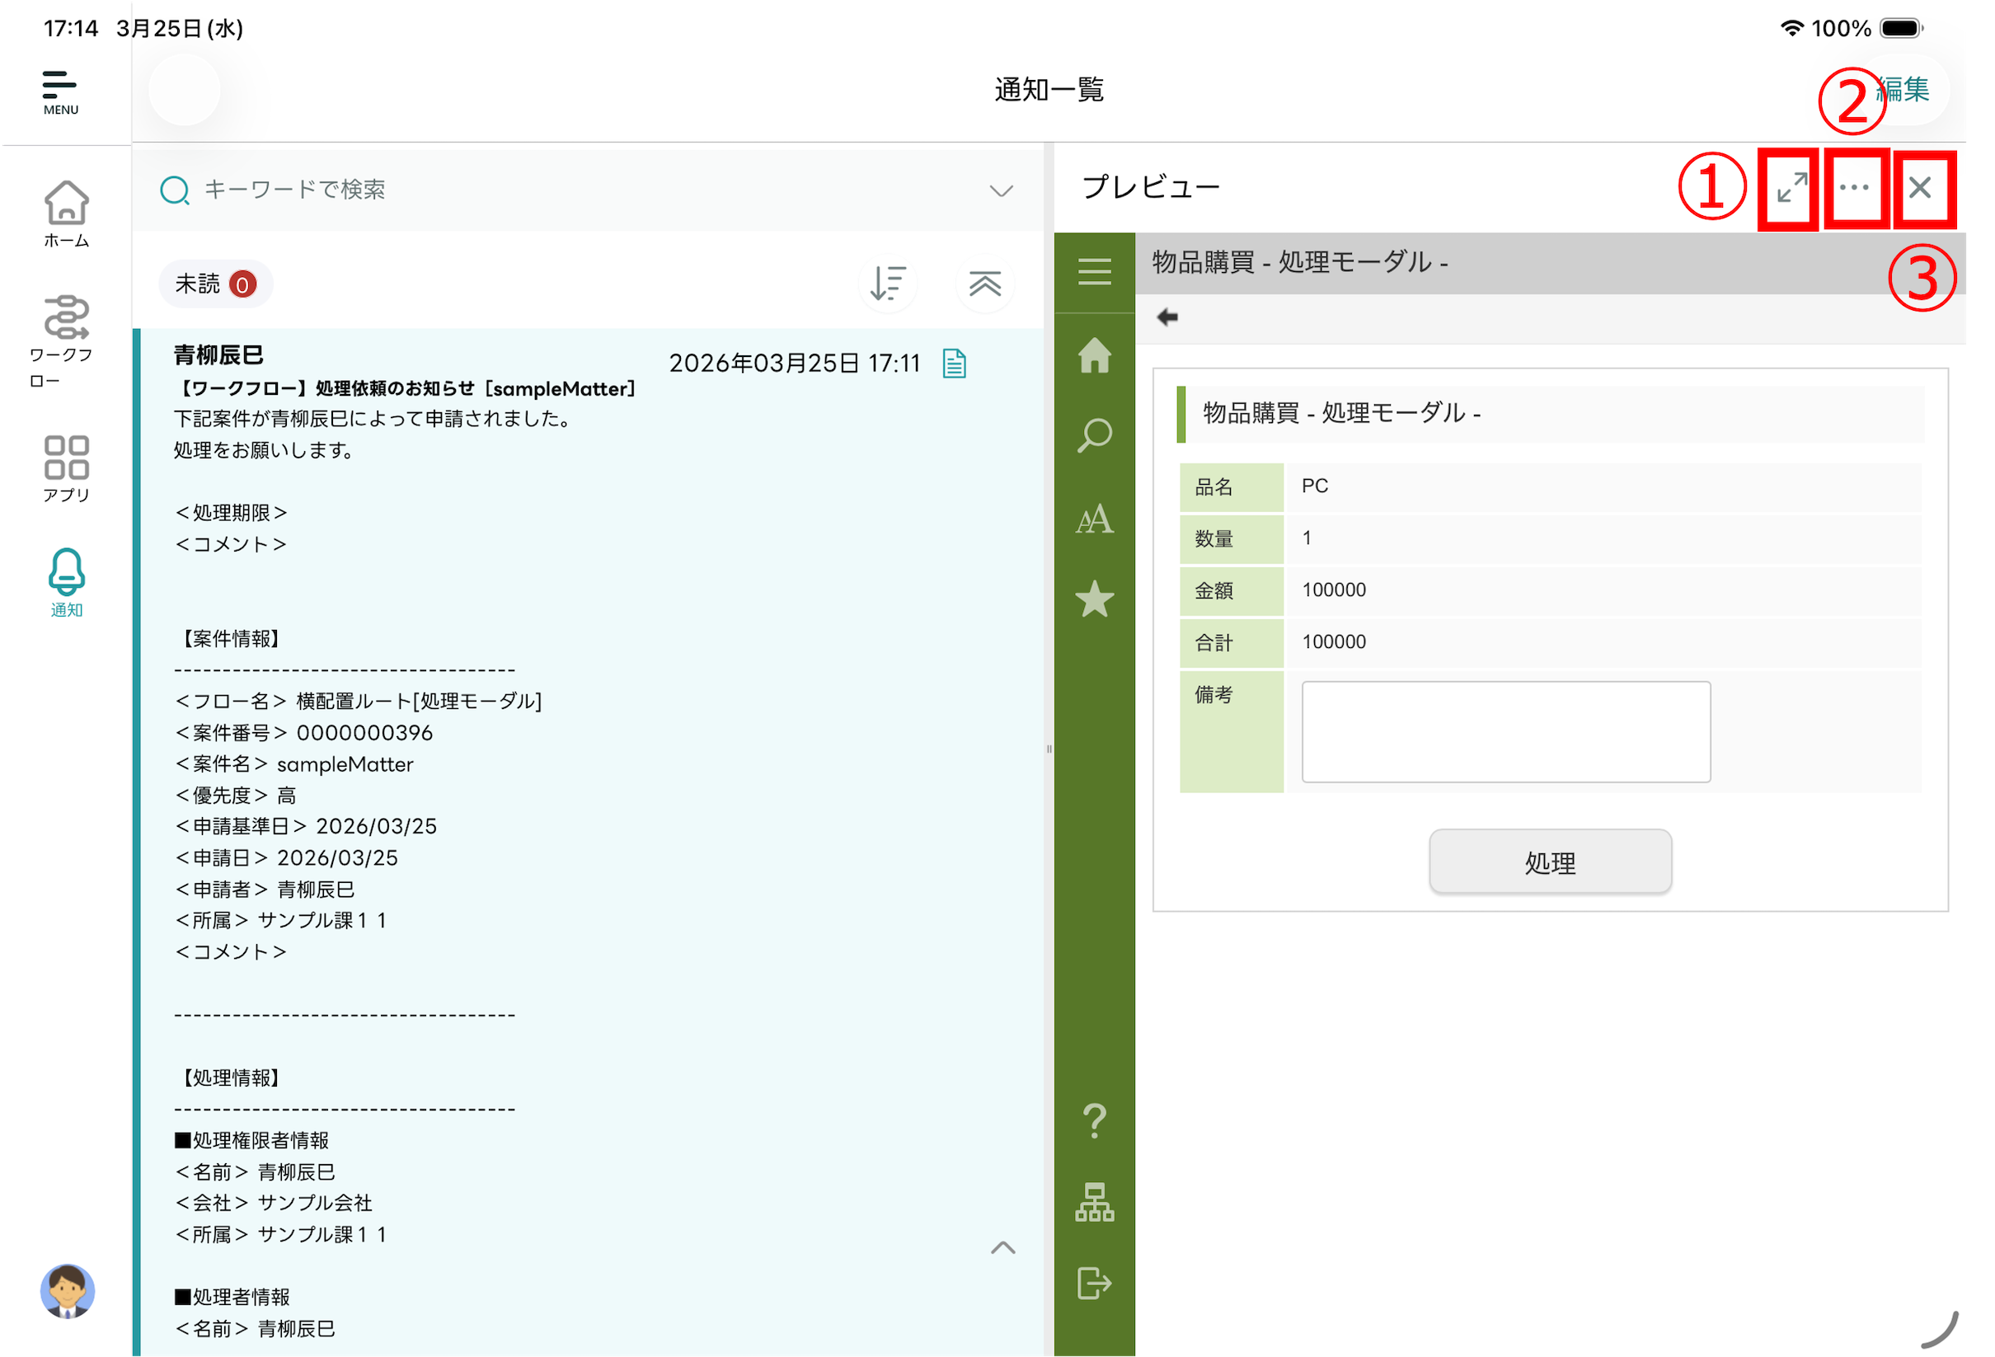The width and height of the screenshot is (1995, 1357).
Task: Change notification sort order with the sort icon
Action: click(x=888, y=284)
